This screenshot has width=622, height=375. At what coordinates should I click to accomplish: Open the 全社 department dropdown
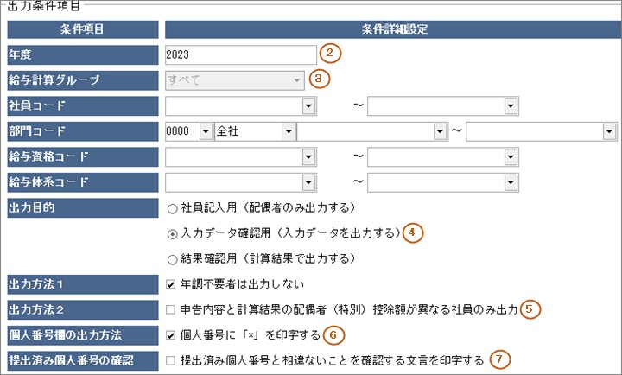(287, 132)
